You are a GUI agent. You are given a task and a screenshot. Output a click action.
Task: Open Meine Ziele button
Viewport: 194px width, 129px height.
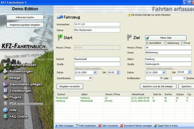pyautogui.click(x=166, y=38)
